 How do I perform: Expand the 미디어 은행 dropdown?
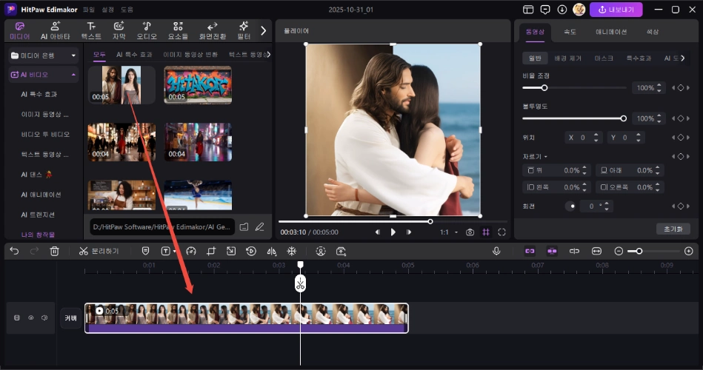[73, 55]
